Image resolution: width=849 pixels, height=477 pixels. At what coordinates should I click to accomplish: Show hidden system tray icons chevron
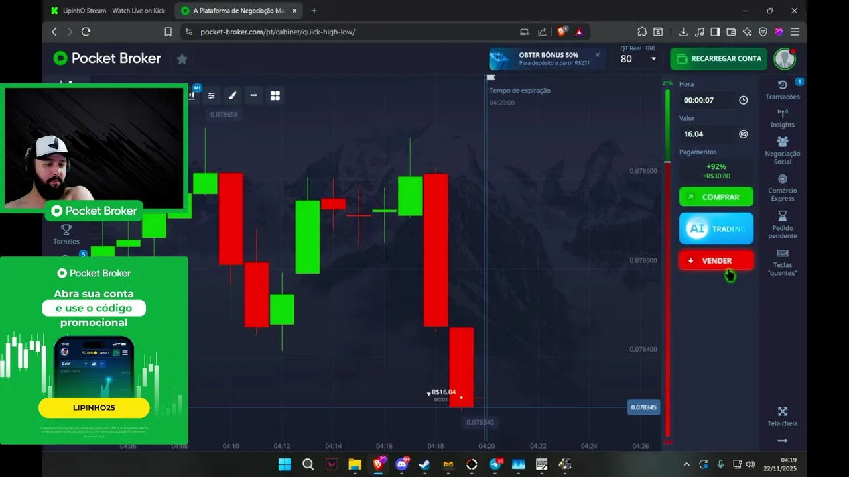(686, 464)
